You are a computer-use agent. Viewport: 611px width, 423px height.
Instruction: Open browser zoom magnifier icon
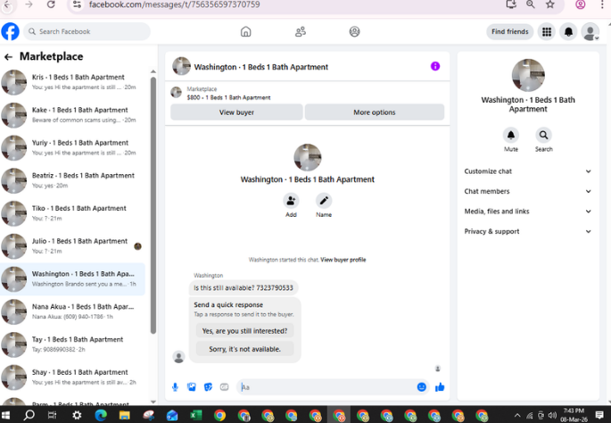(x=531, y=4)
